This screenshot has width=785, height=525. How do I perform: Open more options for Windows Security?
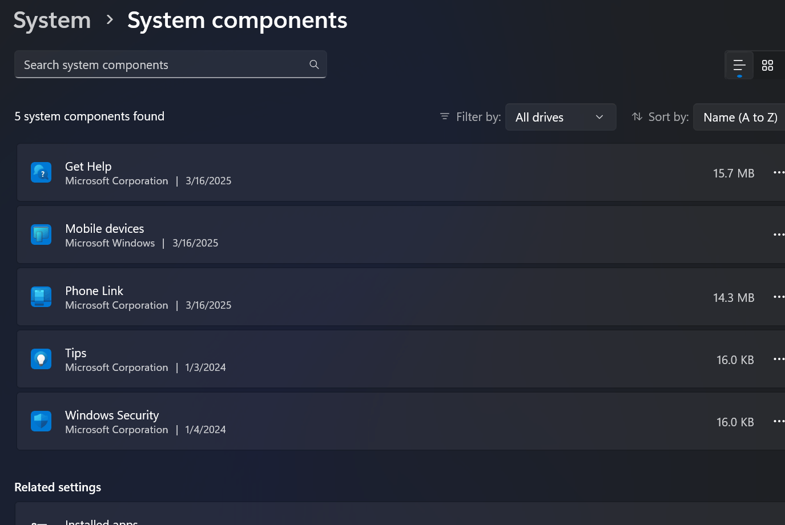pos(779,421)
